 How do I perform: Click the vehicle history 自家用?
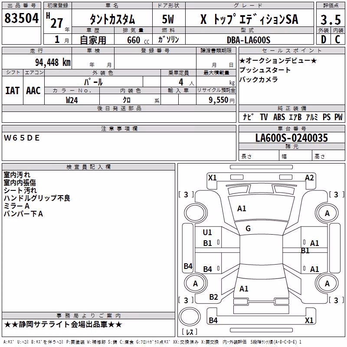(93, 40)
